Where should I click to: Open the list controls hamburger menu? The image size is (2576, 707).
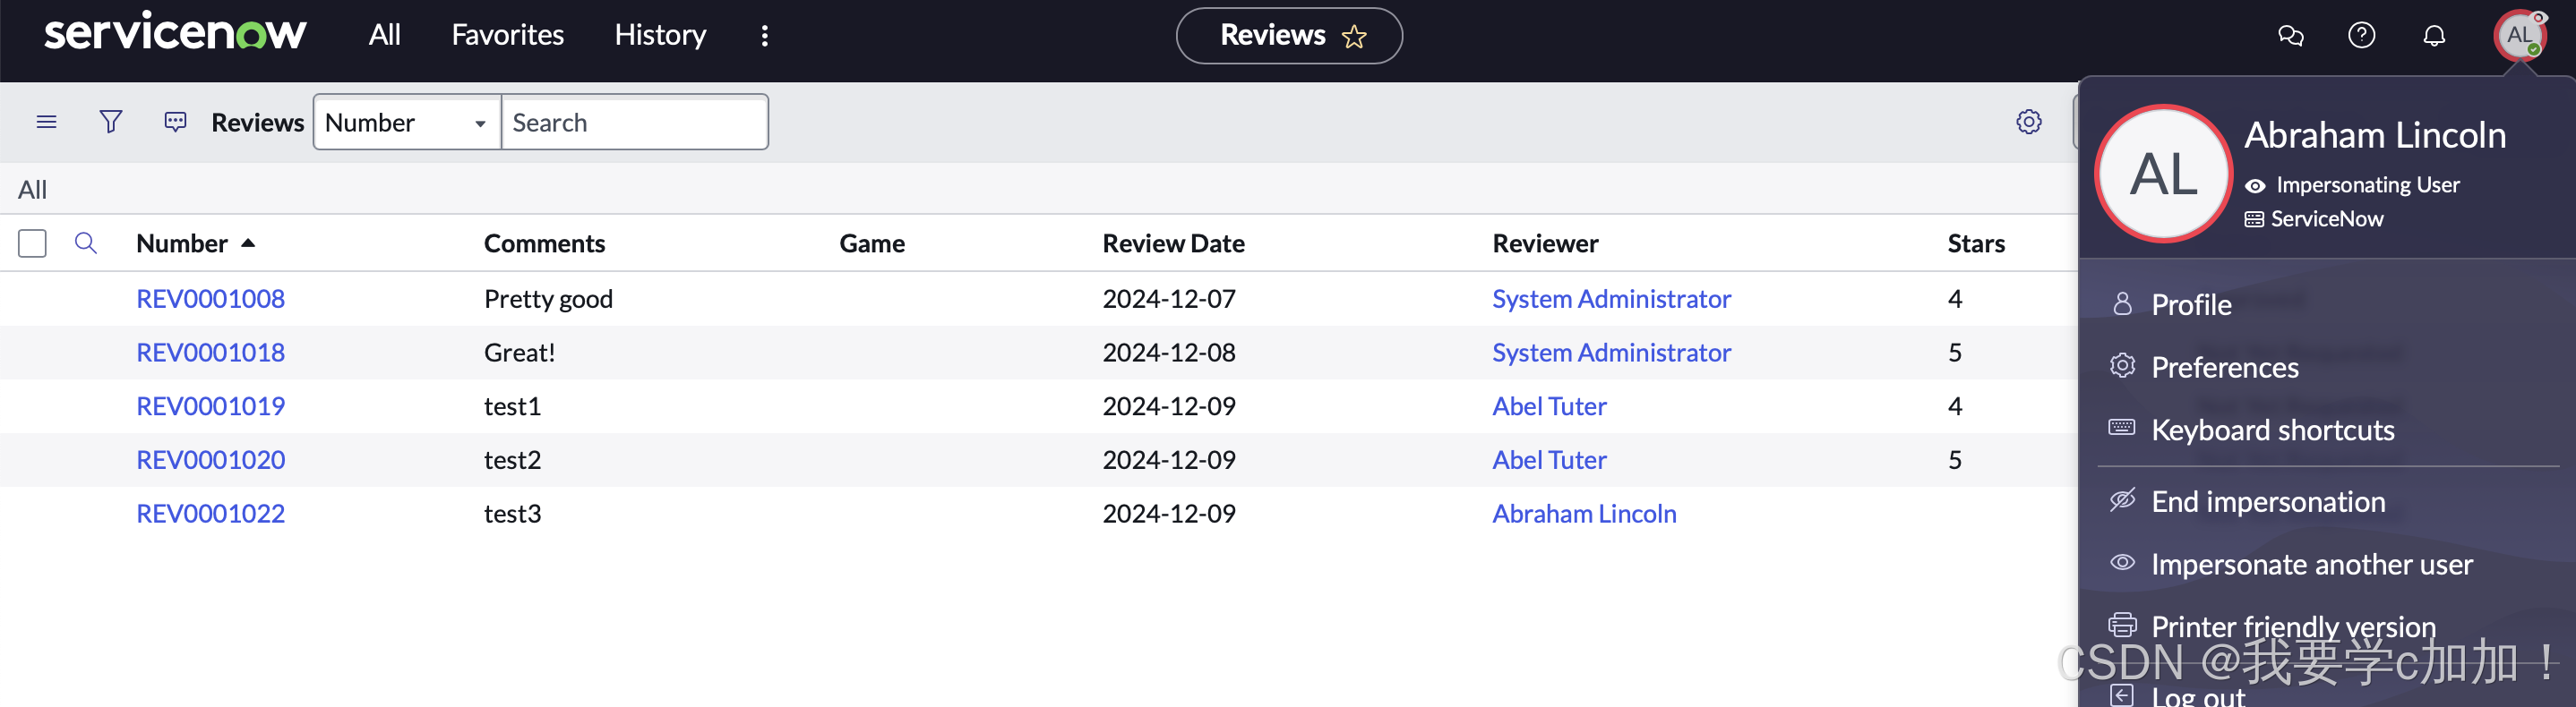pyautogui.click(x=46, y=122)
